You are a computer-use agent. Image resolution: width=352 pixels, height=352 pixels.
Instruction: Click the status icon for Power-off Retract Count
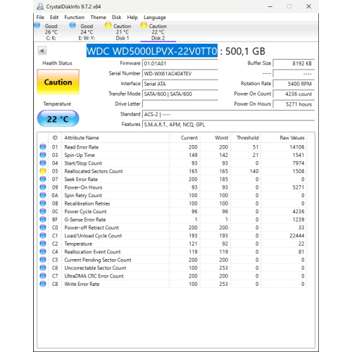coord(43,227)
